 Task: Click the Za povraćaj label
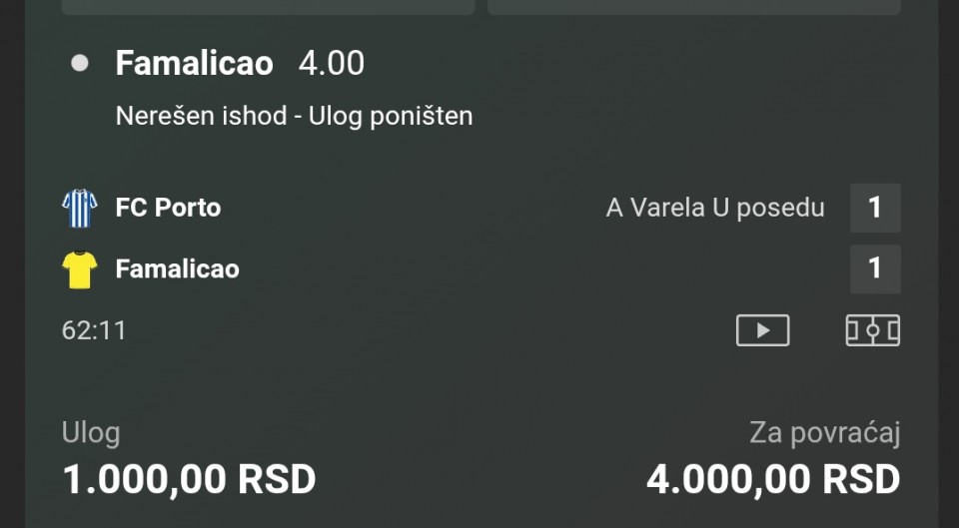(825, 433)
